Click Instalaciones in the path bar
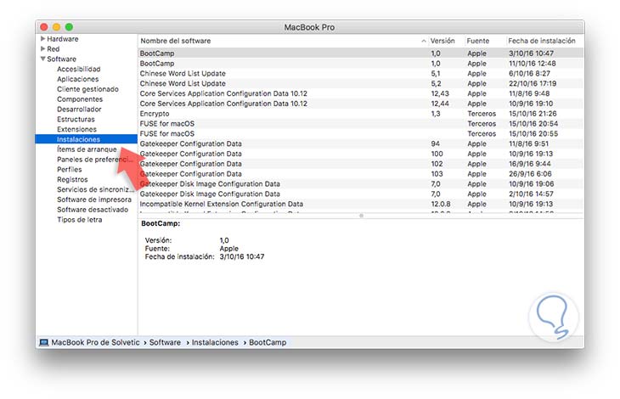Screen dimensions: 620x399 tap(215, 342)
